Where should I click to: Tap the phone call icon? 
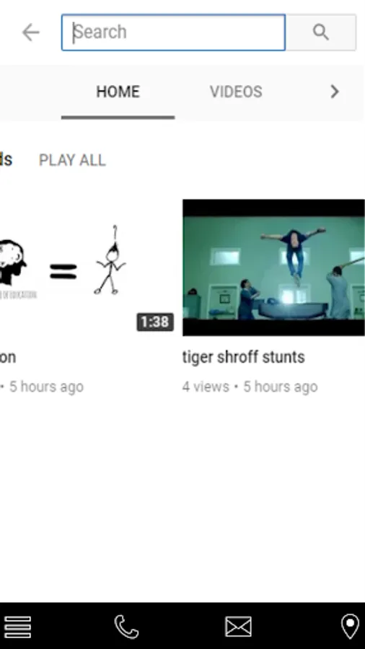point(126,627)
